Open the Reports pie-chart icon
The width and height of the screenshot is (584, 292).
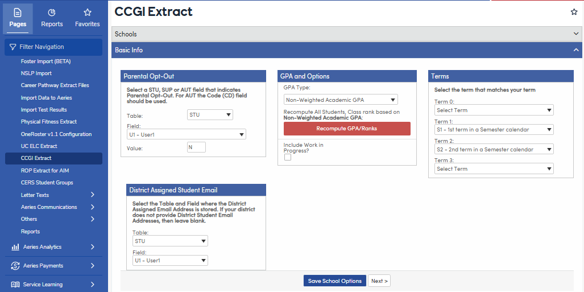(52, 13)
